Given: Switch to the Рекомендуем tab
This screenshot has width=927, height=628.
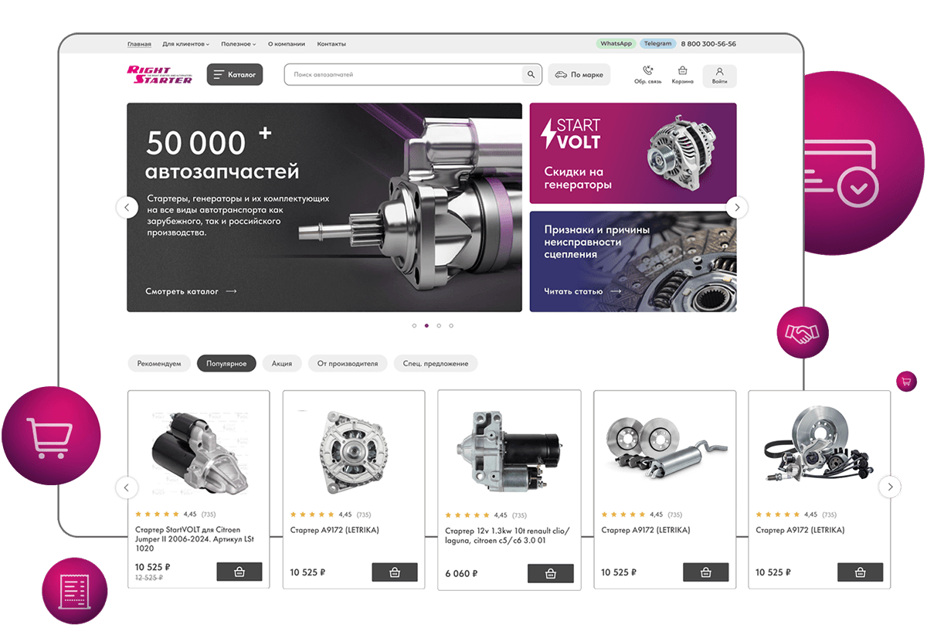Looking at the screenshot, I should [159, 363].
